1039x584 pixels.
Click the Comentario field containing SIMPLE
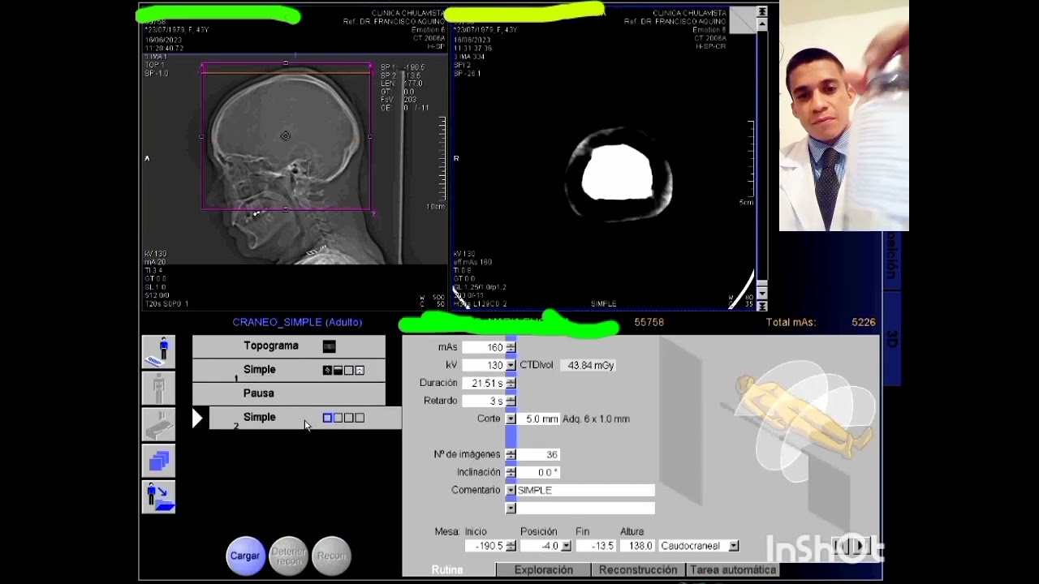coord(585,490)
